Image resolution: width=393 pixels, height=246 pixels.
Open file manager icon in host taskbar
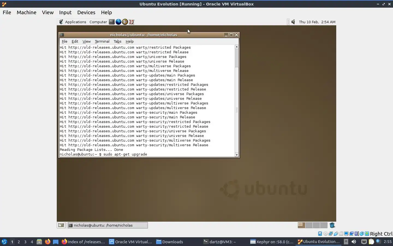(39, 242)
